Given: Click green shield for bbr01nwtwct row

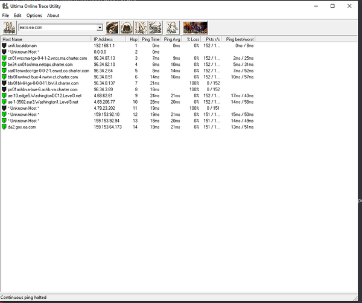Looking at the screenshot, I should [x=4, y=77].
